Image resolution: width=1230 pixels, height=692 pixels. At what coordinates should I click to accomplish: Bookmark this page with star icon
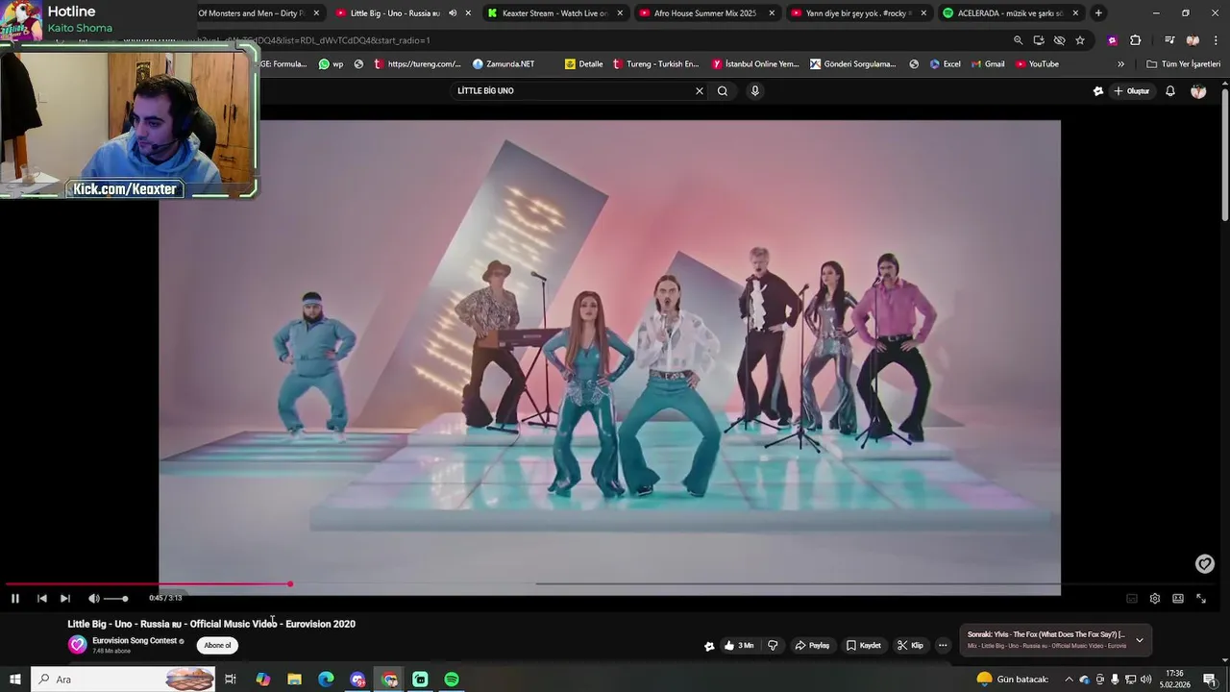(1080, 40)
